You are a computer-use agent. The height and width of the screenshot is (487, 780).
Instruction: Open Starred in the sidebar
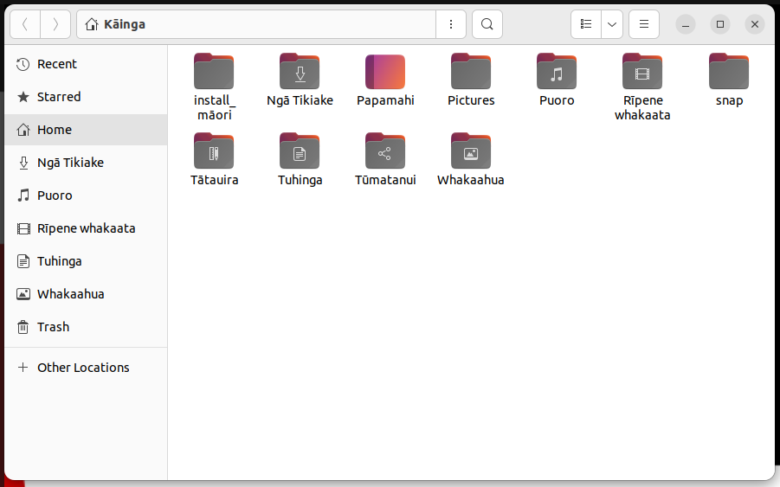[x=86, y=97]
